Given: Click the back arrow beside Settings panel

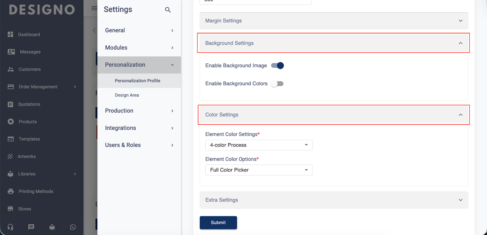Looking at the screenshot, I should coord(94,30).
